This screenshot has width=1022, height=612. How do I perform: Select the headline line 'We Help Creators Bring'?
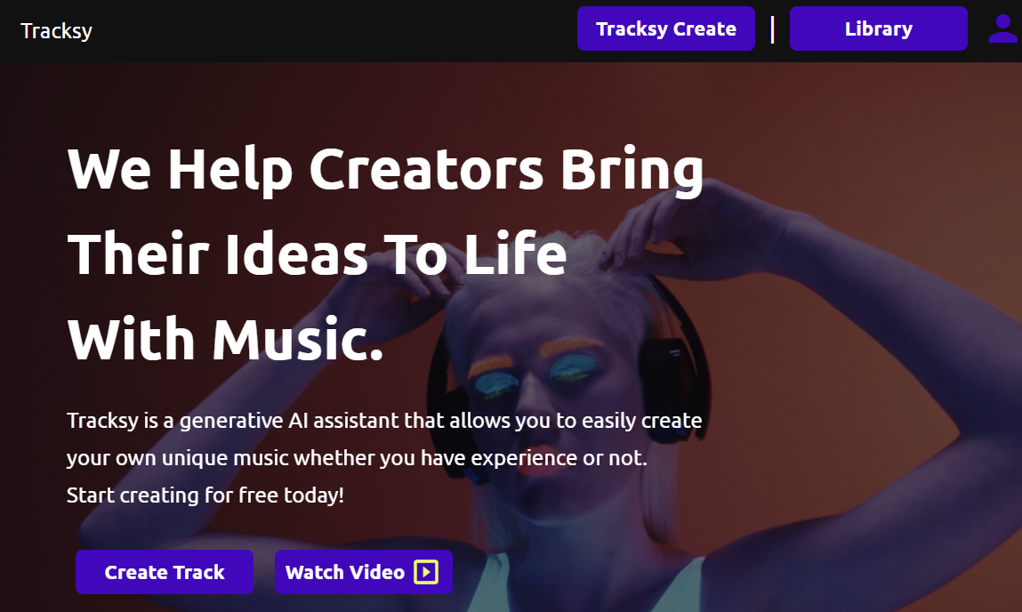point(385,170)
